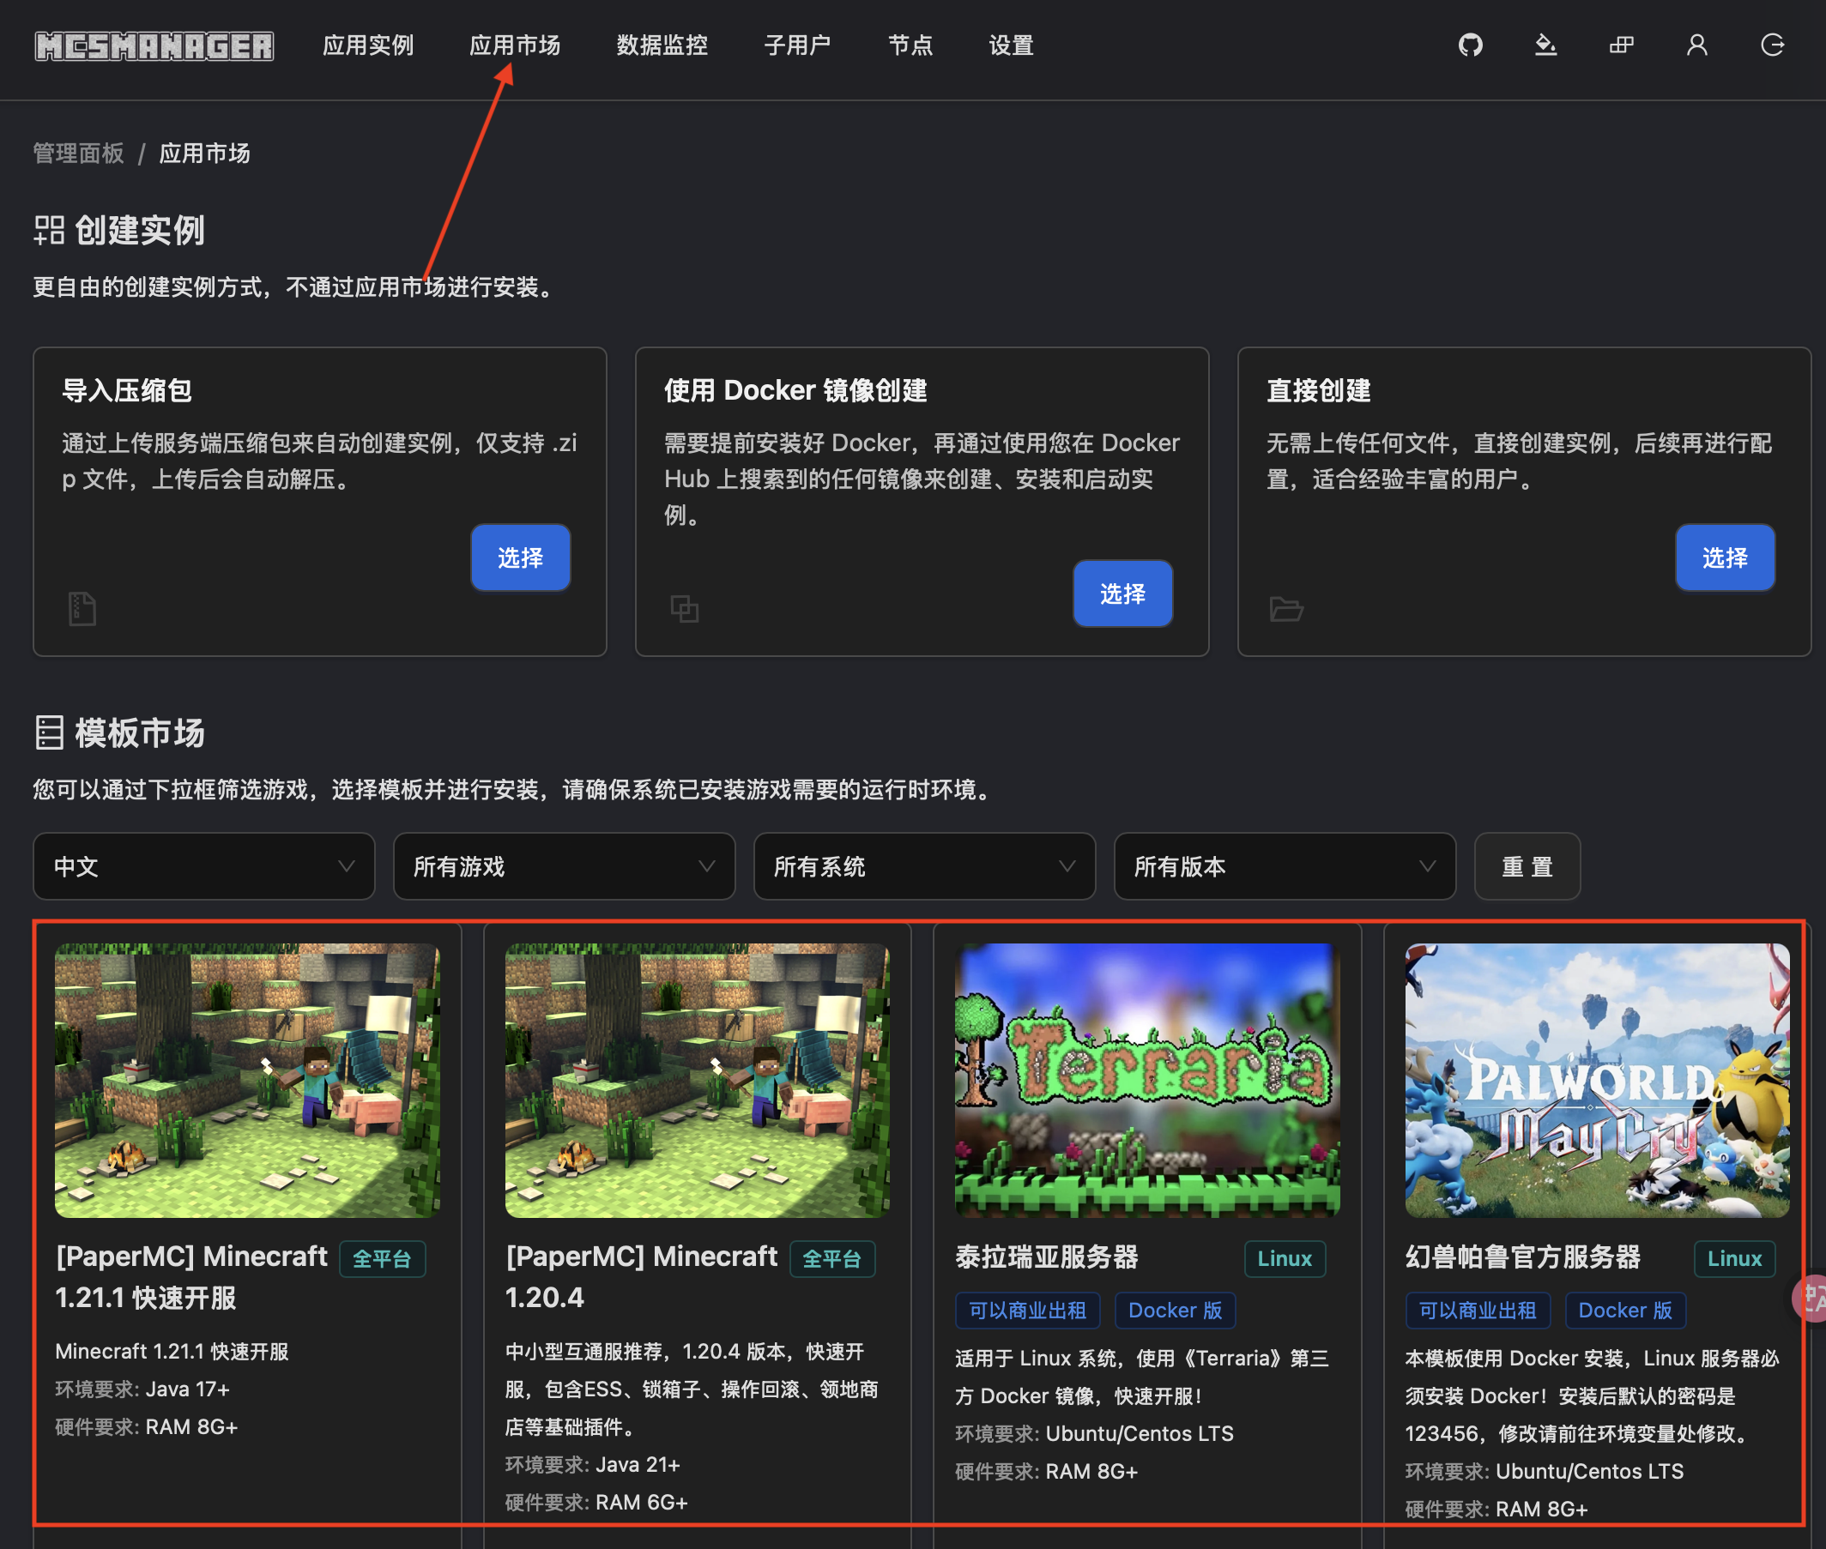Screen dimensions: 1826x1549
Task: Click the MCSManager logo
Action: (x=154, y=45)
